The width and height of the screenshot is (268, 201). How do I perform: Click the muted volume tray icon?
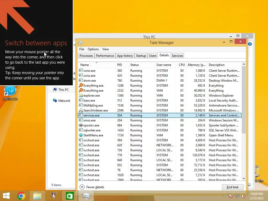coord(243,196)
